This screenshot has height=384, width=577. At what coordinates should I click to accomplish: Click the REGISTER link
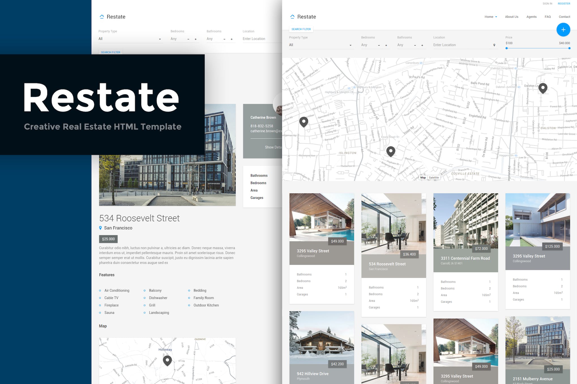tap(564, 3)
